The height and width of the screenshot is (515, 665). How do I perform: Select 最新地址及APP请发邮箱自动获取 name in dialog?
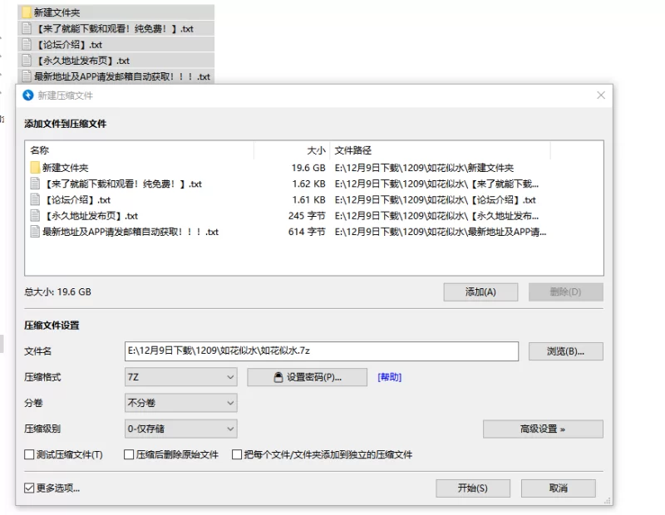131,232
